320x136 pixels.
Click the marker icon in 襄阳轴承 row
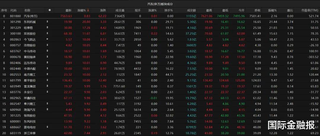tap(47, 57)
